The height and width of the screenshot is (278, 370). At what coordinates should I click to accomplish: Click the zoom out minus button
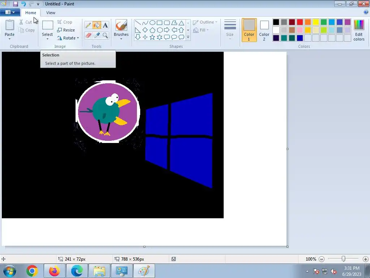[x=322, y=259]
